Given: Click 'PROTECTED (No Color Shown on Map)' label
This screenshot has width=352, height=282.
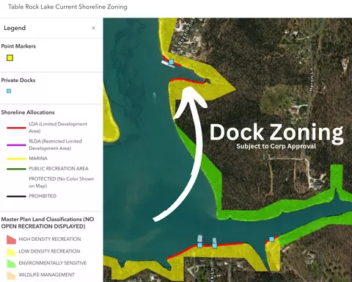Looking at the screenshot, I should (62, 182).
